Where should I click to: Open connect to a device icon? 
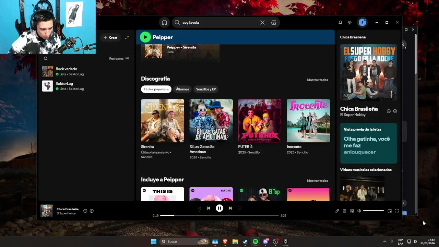352,211
